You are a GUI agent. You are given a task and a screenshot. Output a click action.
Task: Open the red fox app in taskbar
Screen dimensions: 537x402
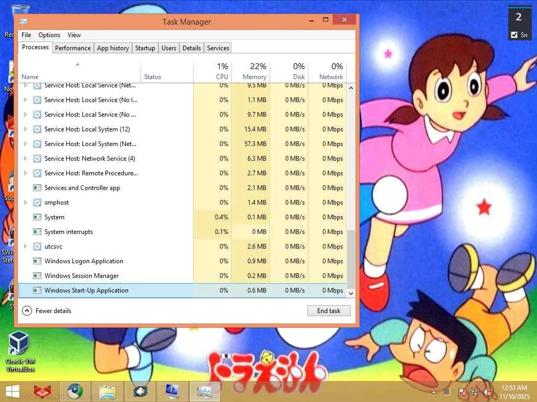[42, 392]
